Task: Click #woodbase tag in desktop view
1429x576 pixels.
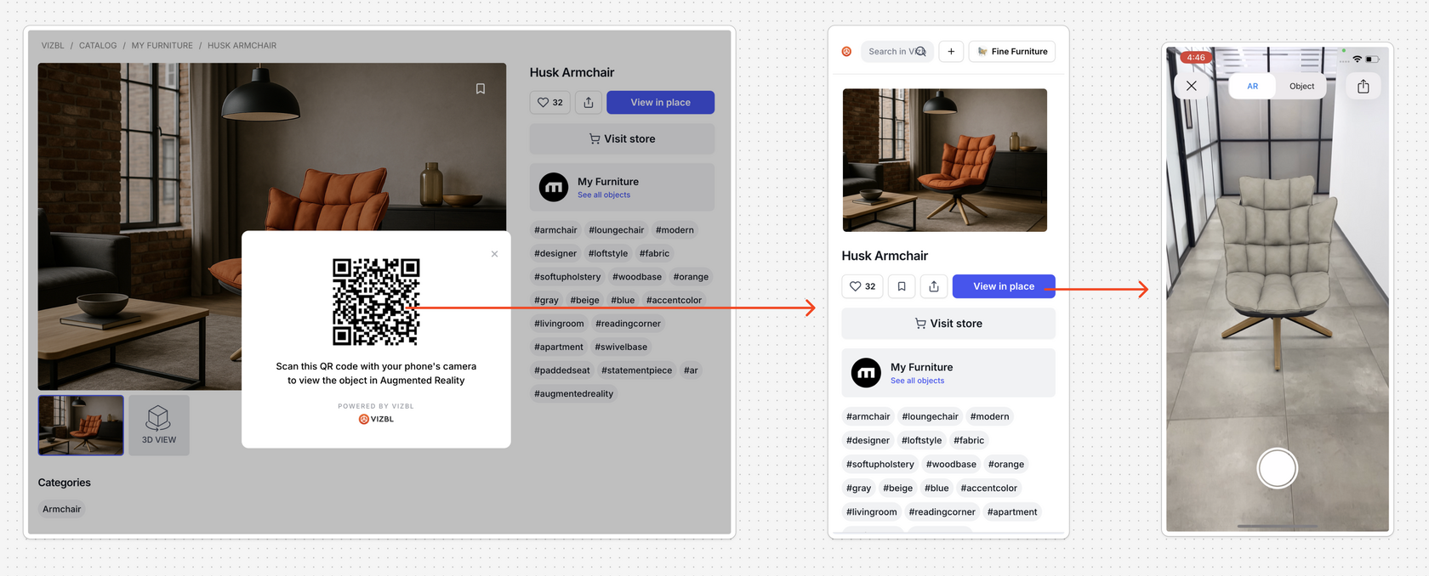Action: 637,277
